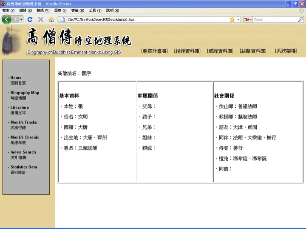Image resolution: width=306 pixels, height=229 pixels.
Task: Open the 編輯 (E) menu
Action: coord(25,11)
